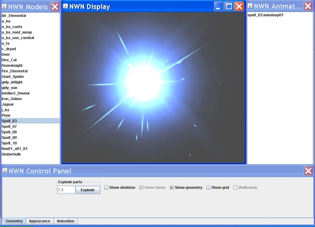Click the Java icon in NWN Control Panel titlebar
315x227 pixels.
click(5, 171)
